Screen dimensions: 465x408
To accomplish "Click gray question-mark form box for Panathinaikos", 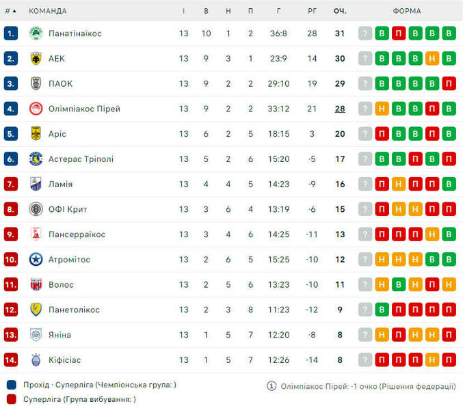I will click(x=366, y=33).
